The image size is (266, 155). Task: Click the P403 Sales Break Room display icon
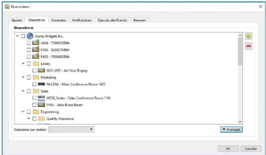41,105
